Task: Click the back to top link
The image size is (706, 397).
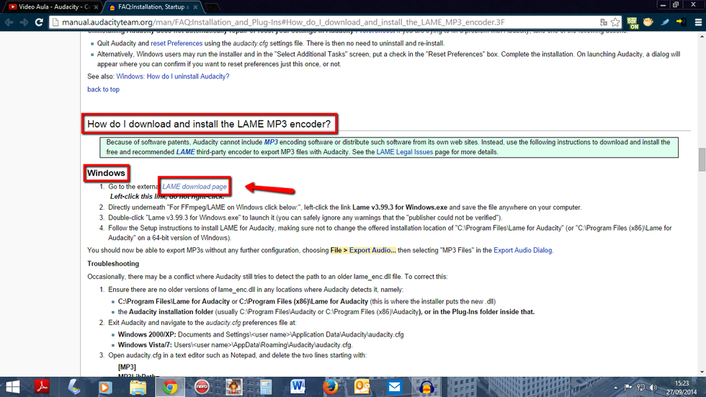Action: pyautogui.click(x=103, y=89)
